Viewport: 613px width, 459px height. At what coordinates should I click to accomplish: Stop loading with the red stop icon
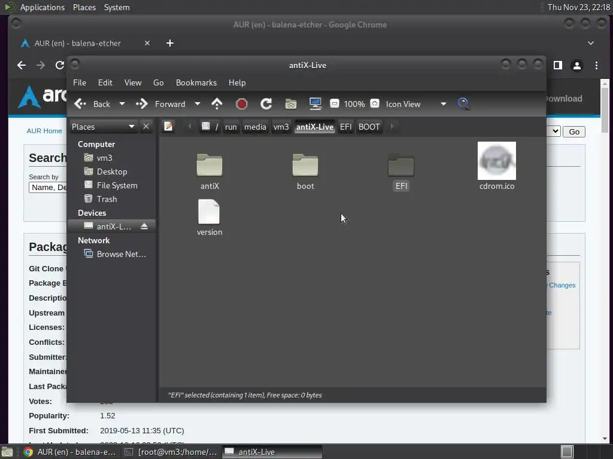242,104
